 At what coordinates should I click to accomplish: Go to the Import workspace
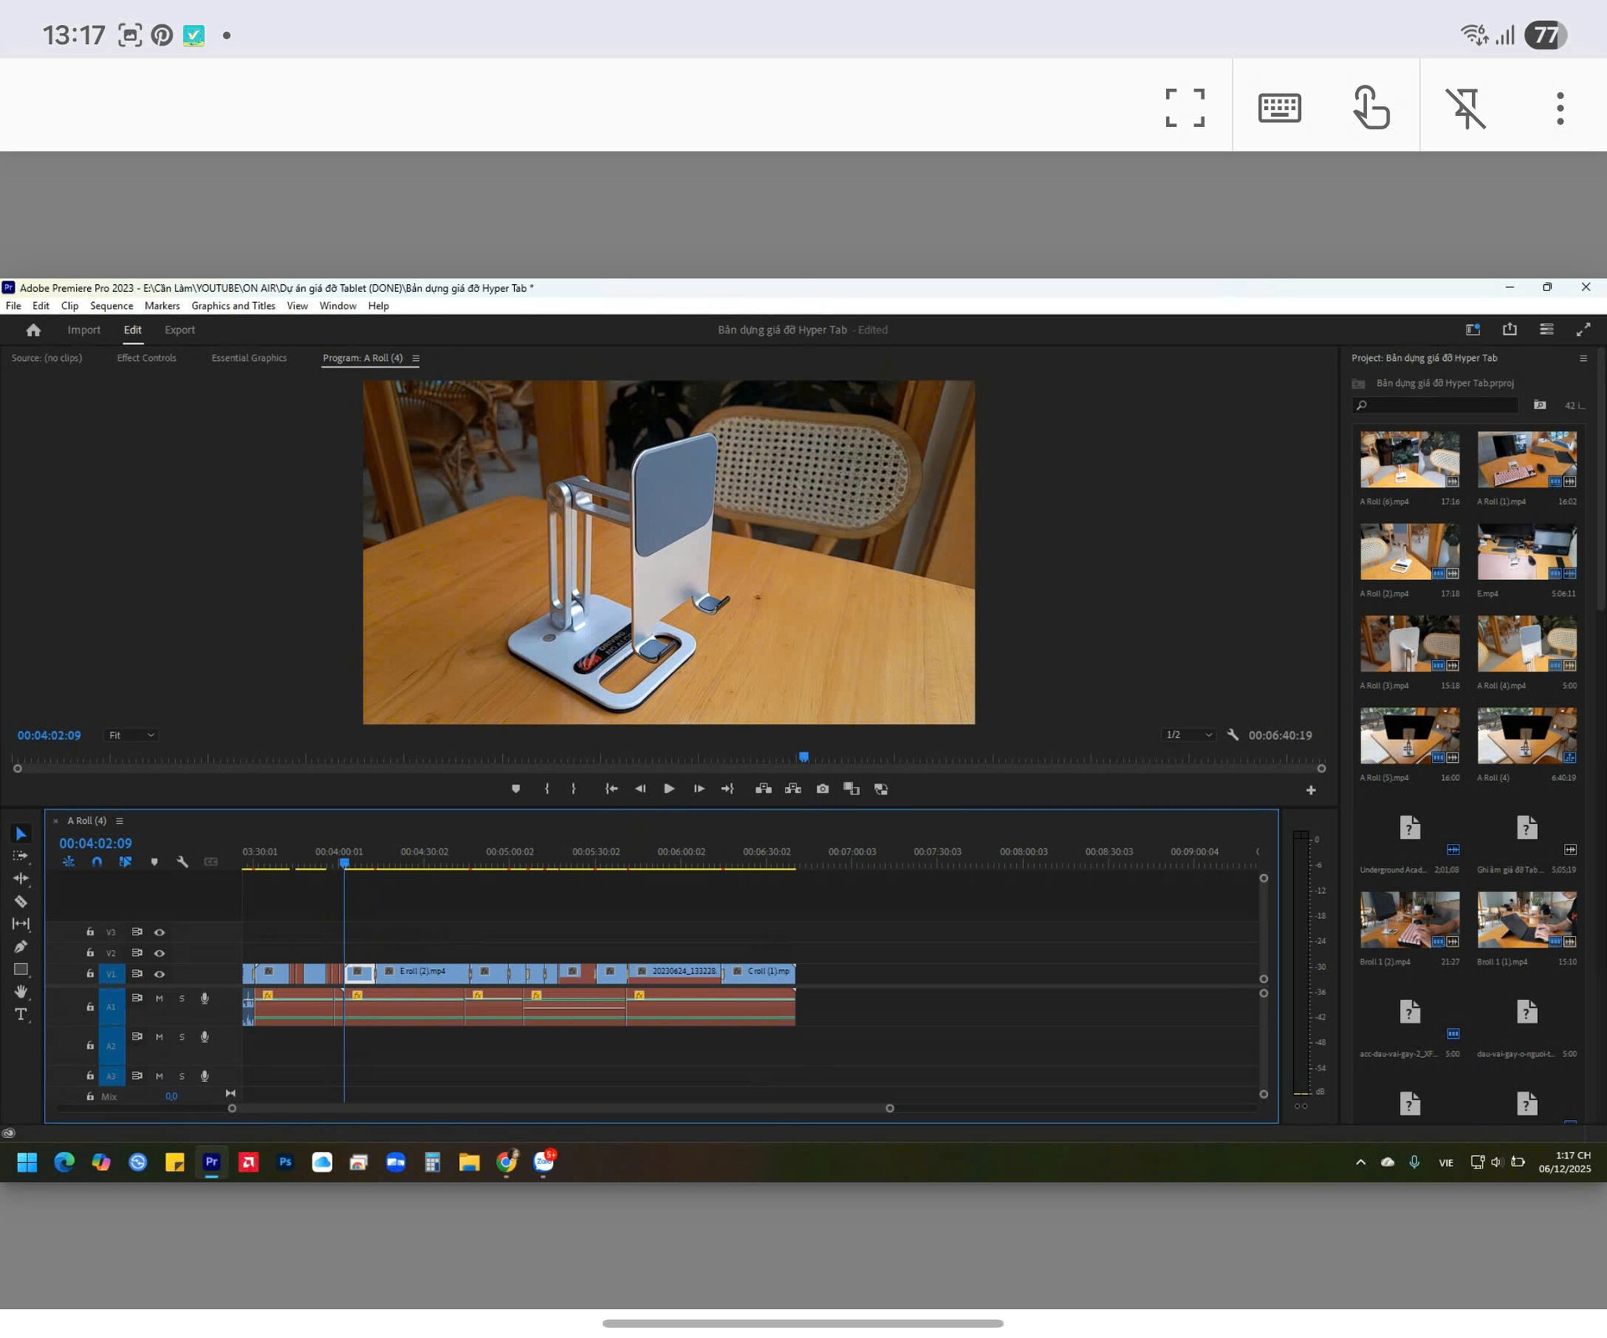click(x=84, y=330)
